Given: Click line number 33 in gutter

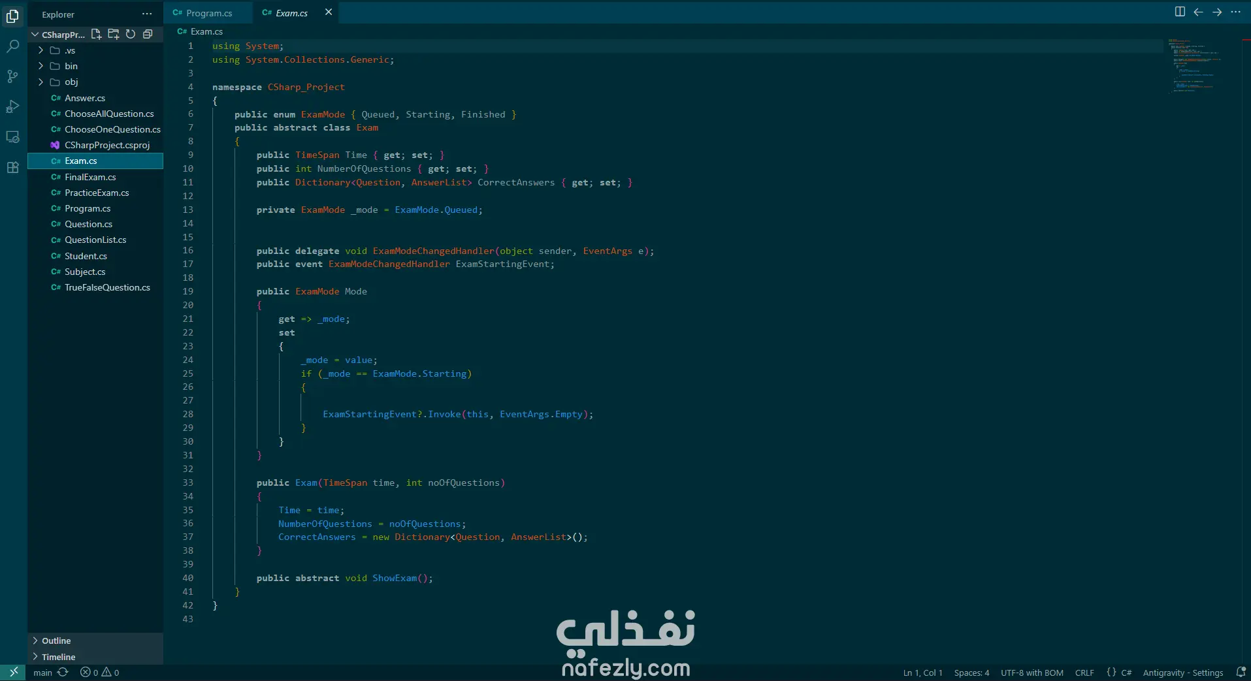Looking at the screenshot, I should pyautogui.click(x=187, y=483).
